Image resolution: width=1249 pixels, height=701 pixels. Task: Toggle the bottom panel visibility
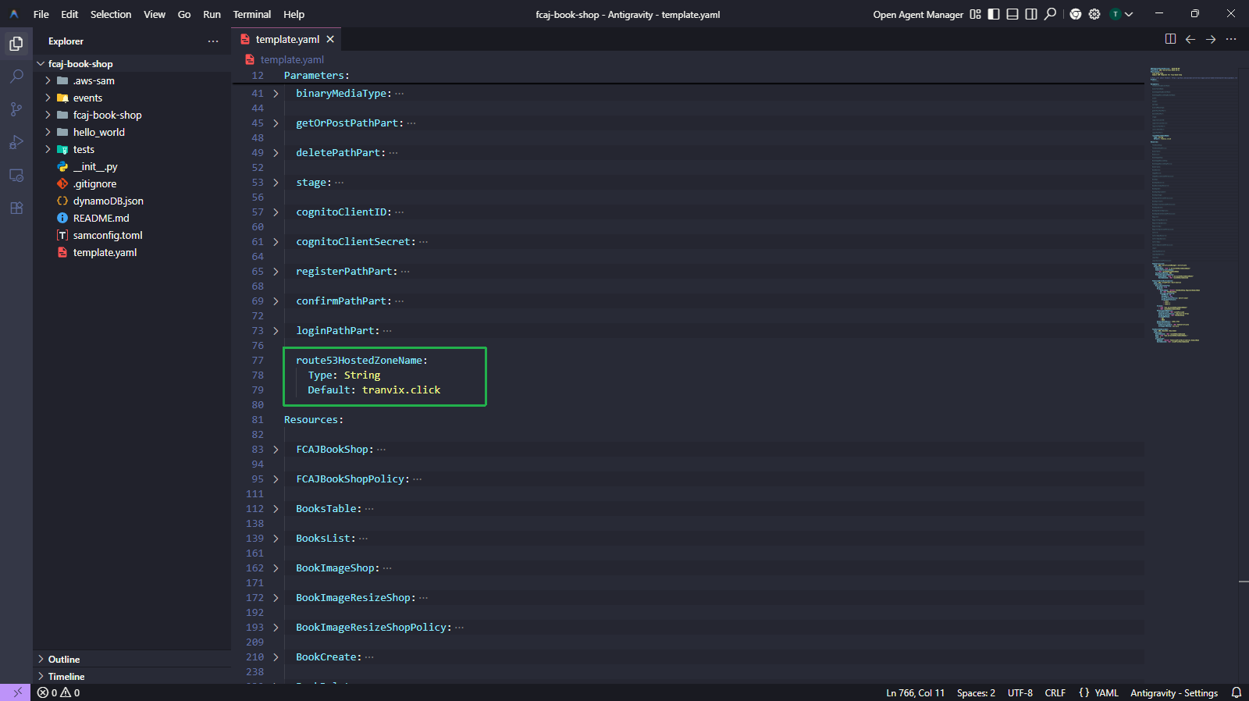point(1012,14)
